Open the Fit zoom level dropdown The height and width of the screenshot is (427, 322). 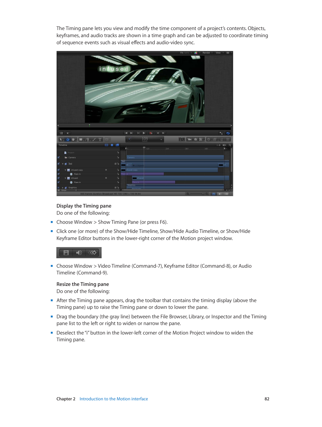coord(186,53)
